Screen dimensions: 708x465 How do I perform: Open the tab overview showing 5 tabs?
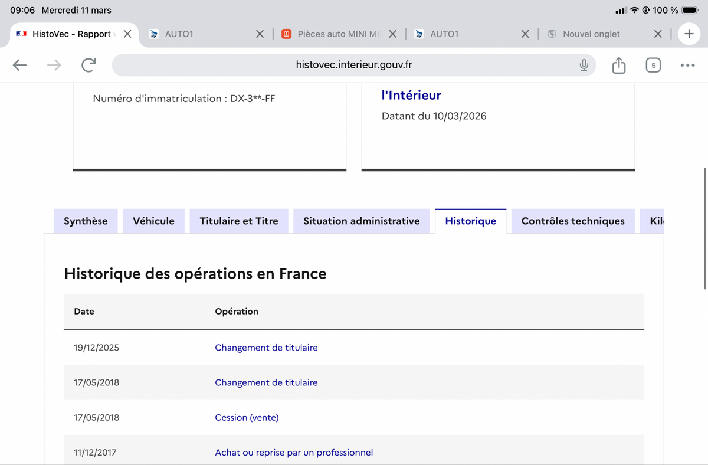pyautogui.click(x=653, y=65)
